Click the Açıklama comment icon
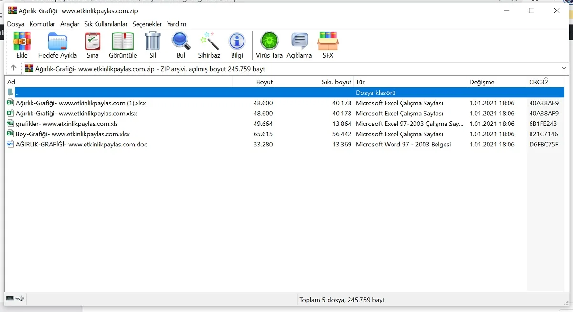This screenshot has height=312, width=573. 299,42
